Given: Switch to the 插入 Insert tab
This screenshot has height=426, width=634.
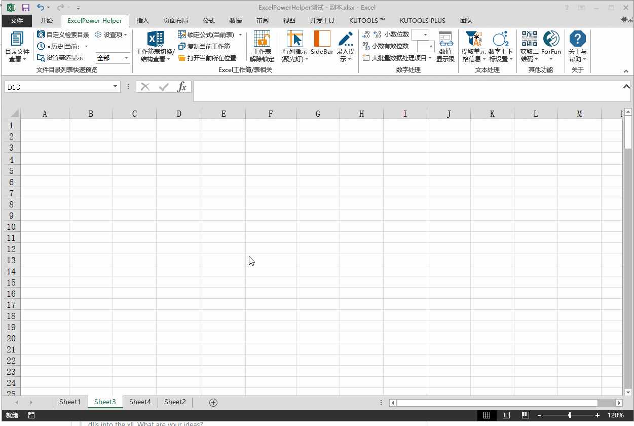Looking at the screenshot, I should coord(143,20).
